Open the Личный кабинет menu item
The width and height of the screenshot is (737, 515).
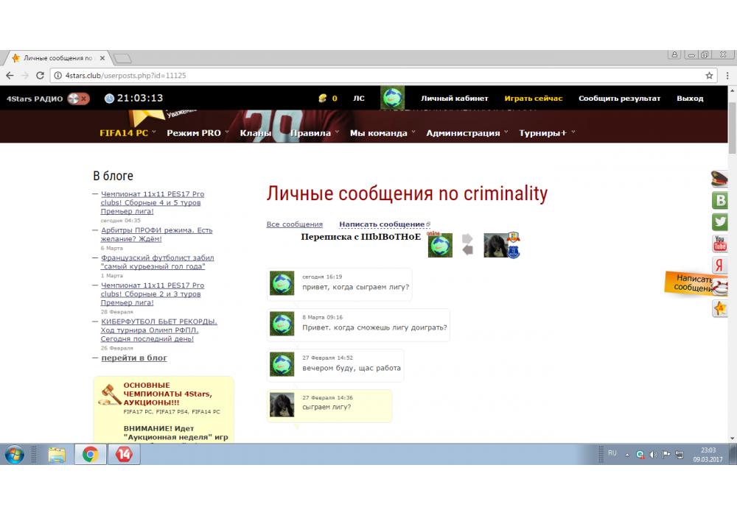coord(454,99)
